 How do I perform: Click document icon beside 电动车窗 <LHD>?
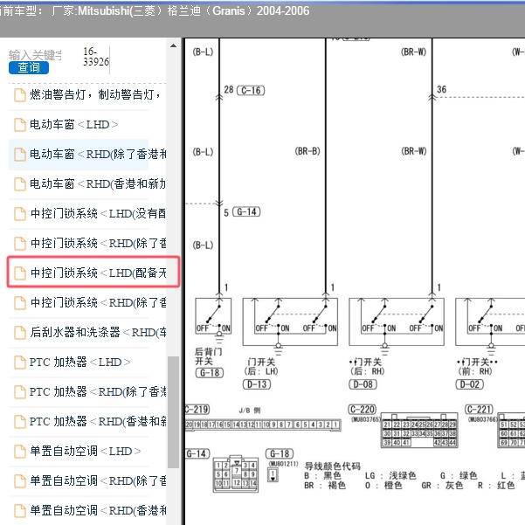pyautogui.click(x=20, y=125)
